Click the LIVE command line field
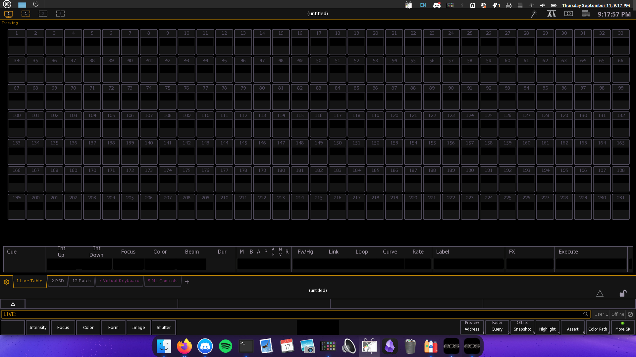 pos(291,314)
